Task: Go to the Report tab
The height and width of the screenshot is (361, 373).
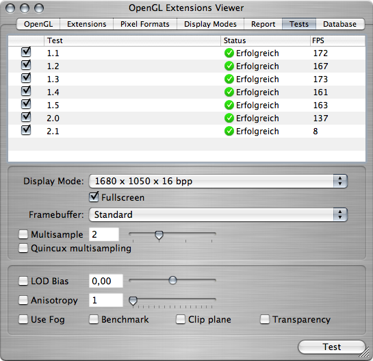Action: (x=263, y=24)
